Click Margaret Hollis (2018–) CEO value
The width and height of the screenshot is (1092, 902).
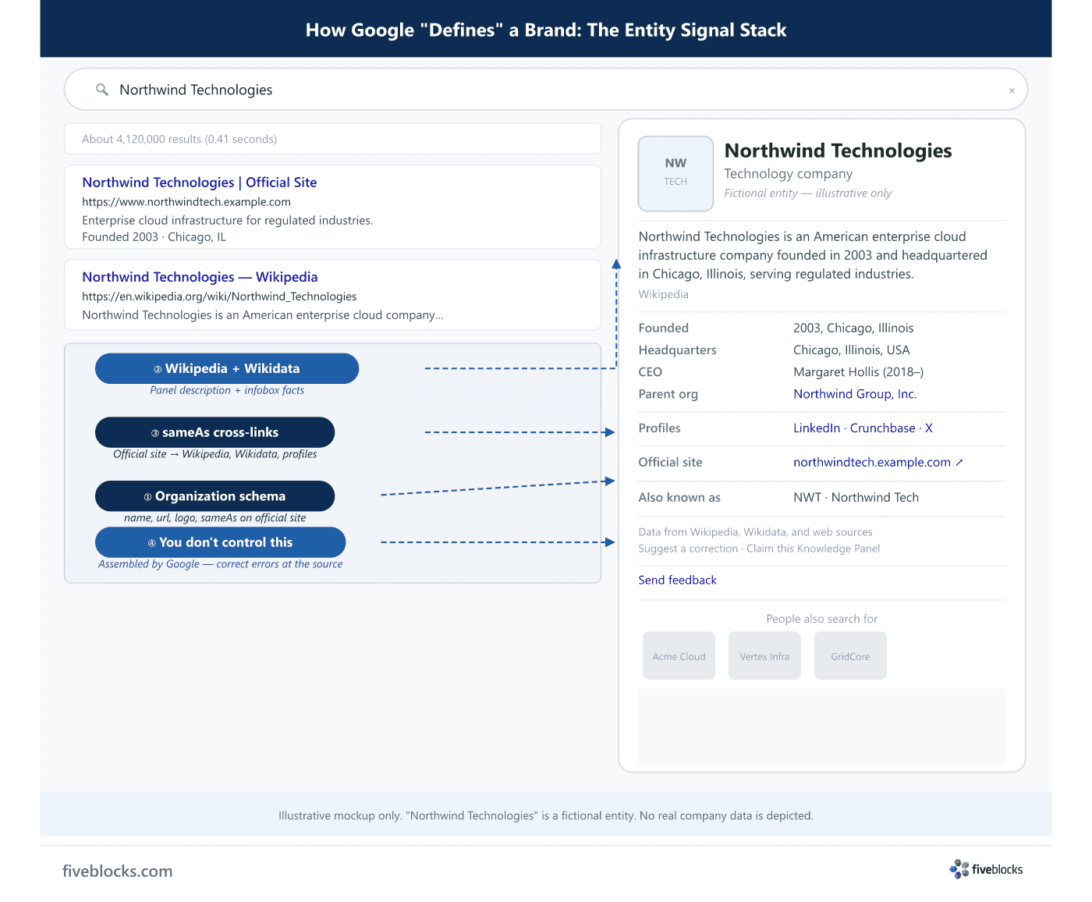pos(858,372)
